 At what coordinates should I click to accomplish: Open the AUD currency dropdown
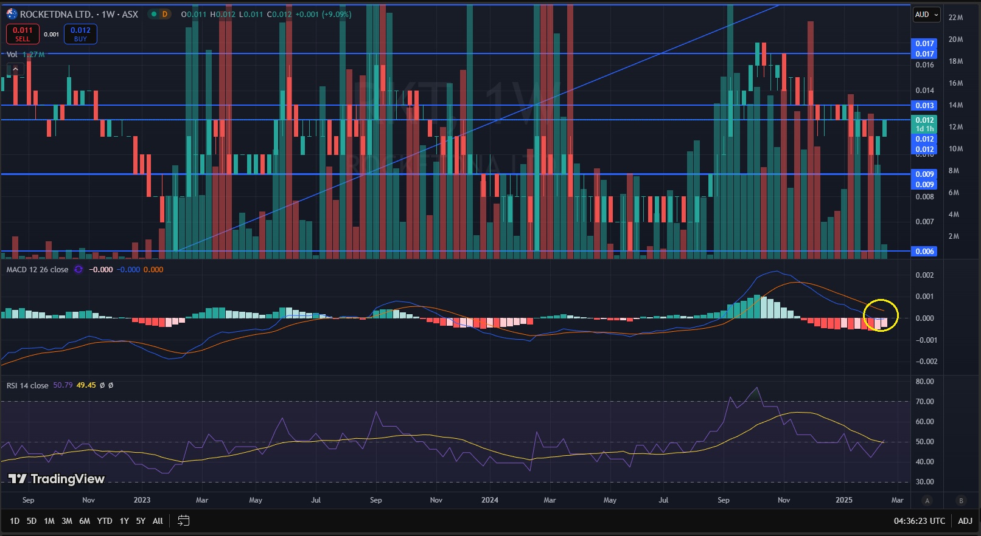tap(927, 15)
